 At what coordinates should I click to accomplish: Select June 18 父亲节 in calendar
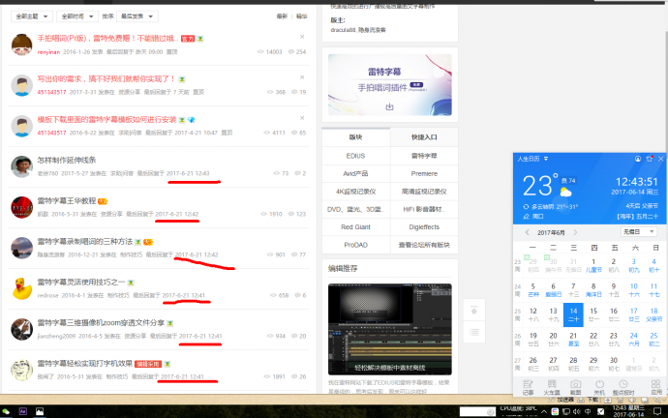tap(653, 314)
